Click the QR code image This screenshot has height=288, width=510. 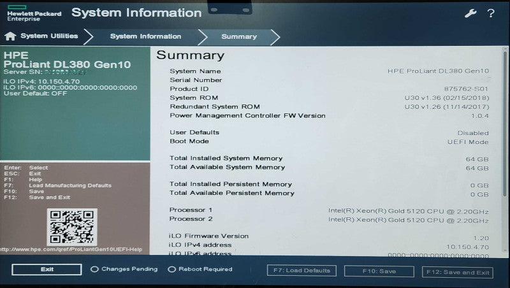(x=72, y=227)
